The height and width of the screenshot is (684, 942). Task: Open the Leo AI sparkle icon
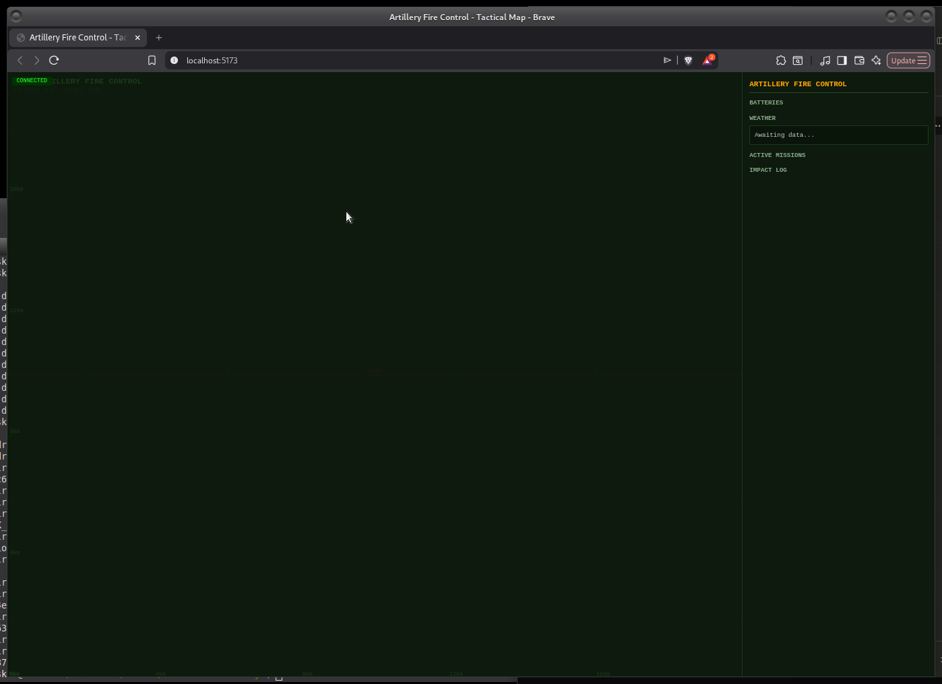click(876, 61)
